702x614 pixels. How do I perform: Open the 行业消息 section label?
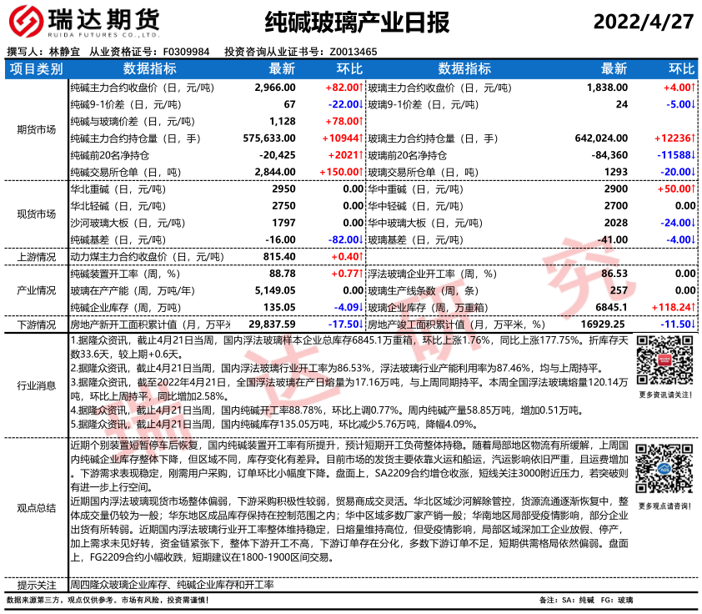[36, 385]
